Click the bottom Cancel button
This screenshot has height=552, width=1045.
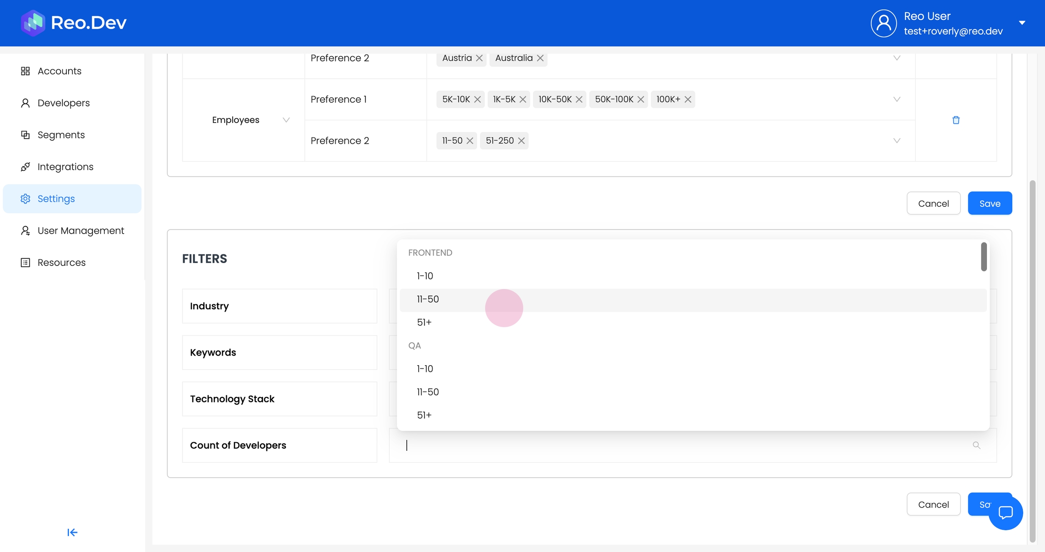tap(933, 504)
